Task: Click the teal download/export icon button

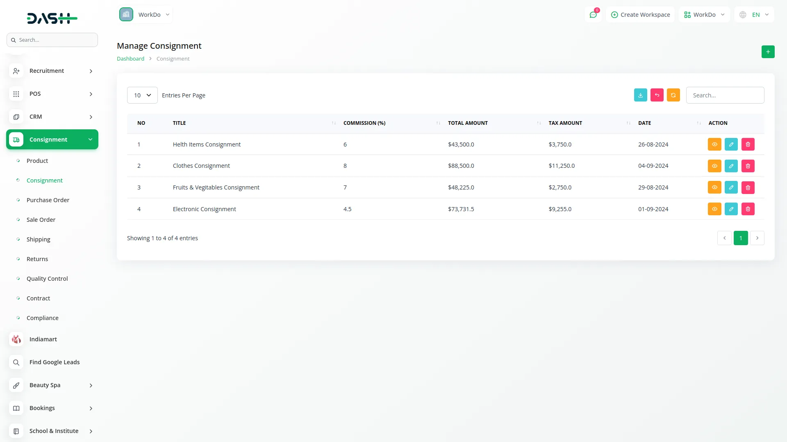Action: tap(640, 95)
